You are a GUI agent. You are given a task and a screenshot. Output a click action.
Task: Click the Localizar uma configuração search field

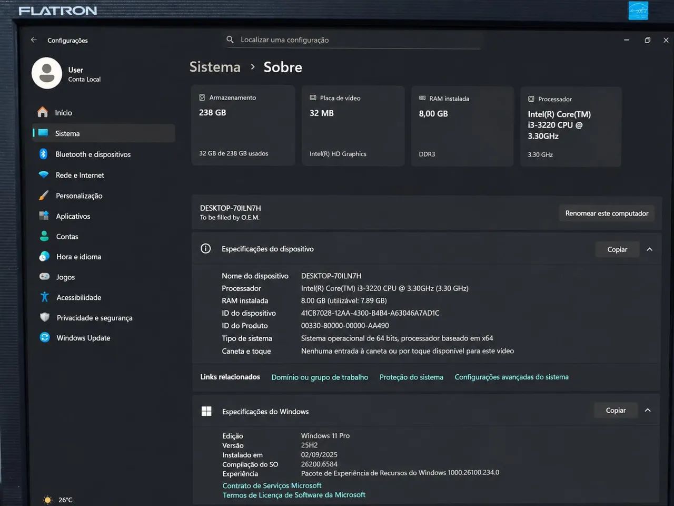[x=353, y=40]
